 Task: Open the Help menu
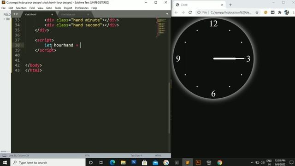tap(94, 8)
